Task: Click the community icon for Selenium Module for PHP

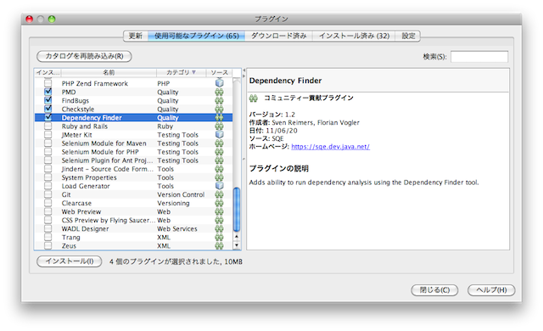Action: [x=219, y=152]
